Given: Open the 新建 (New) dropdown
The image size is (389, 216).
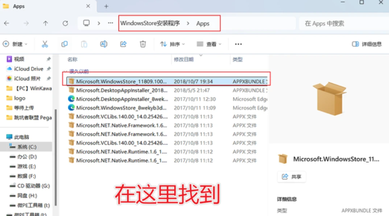Looking at the screenshot, I should [15, 44].
